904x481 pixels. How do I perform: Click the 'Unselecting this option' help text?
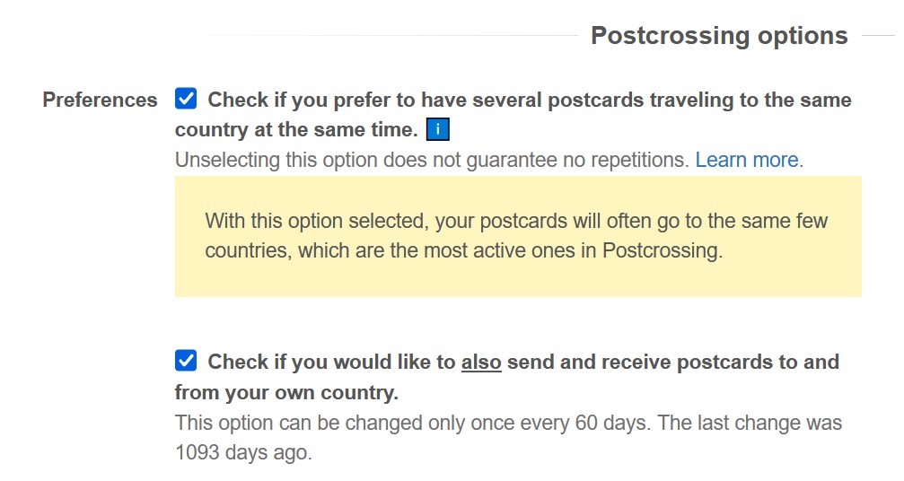[x=269, y=161]
